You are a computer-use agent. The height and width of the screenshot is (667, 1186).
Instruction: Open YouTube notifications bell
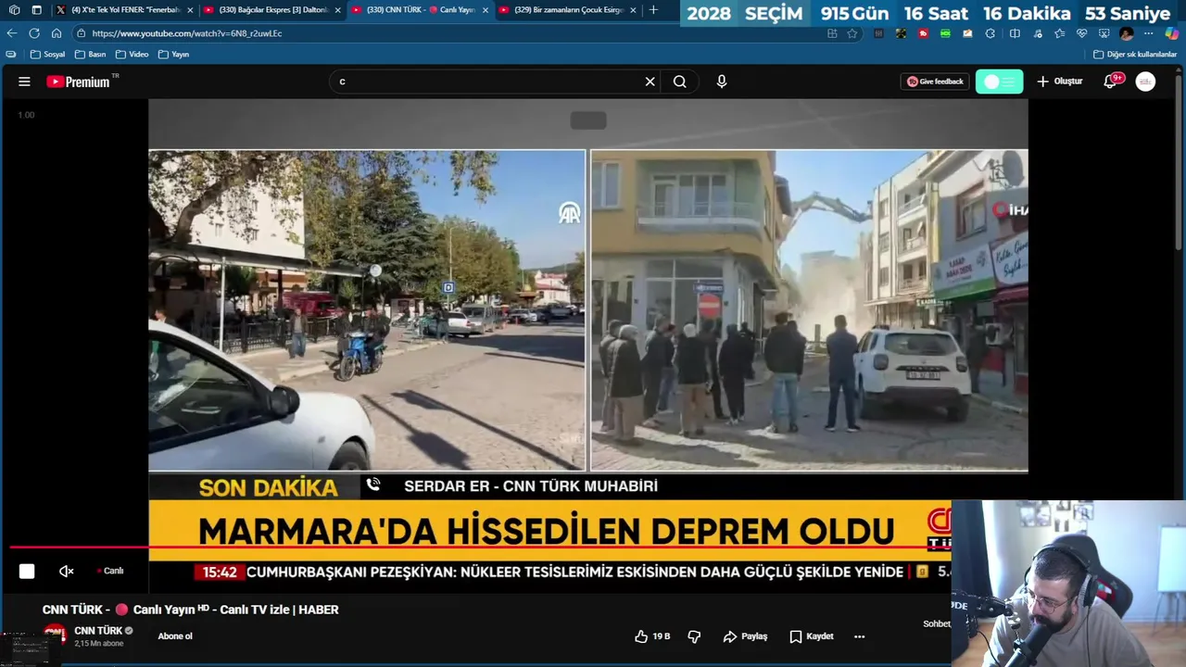click(1111, 82)
